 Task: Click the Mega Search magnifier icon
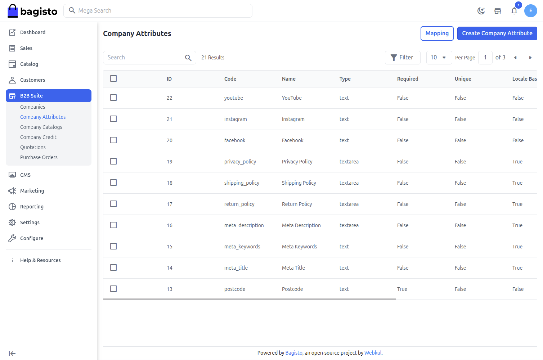(x=72, y=10)
